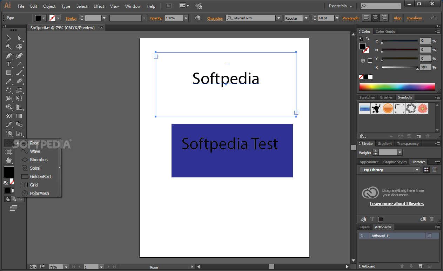
Task: Switch to the Gradient tab
Action: click(384, 144)
